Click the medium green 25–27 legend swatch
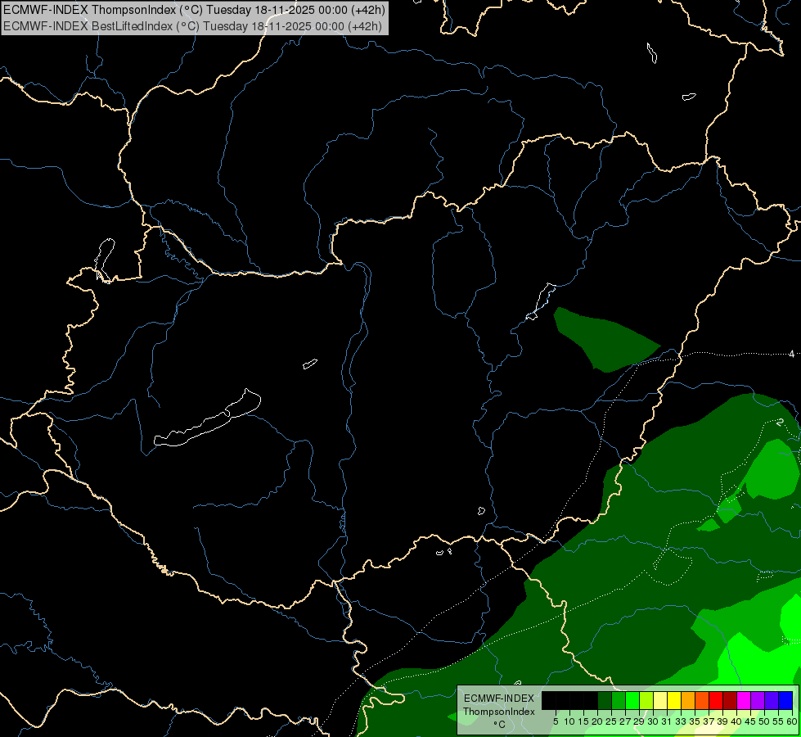This screenshot has height=737, width=801. click(x=619, y=700)
